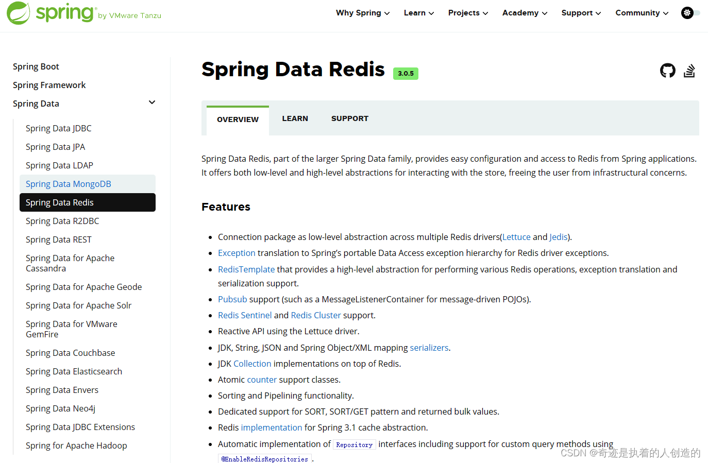
Task: Expand the Why Spring menu
Action: tap(363, 13)
